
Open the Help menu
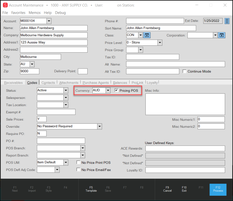48,13
